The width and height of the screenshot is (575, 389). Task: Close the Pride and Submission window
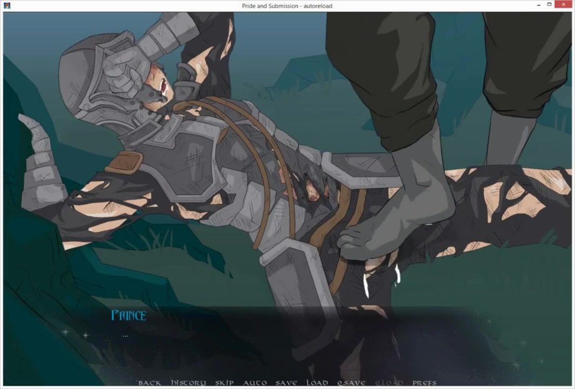(564, 5)
